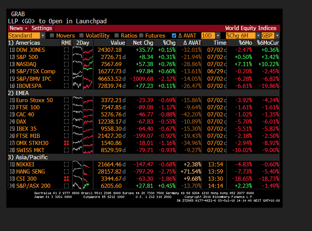Open the DAX index row
Screen dimensions: 312x231
21,122
